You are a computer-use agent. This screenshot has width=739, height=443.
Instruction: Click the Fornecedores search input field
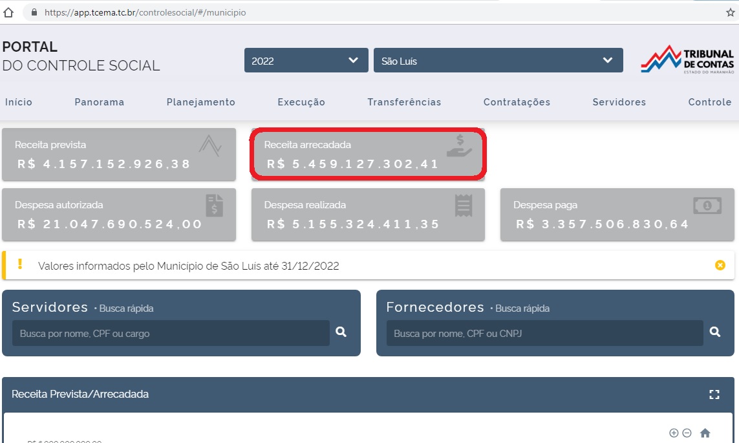[x=544, y=334]
